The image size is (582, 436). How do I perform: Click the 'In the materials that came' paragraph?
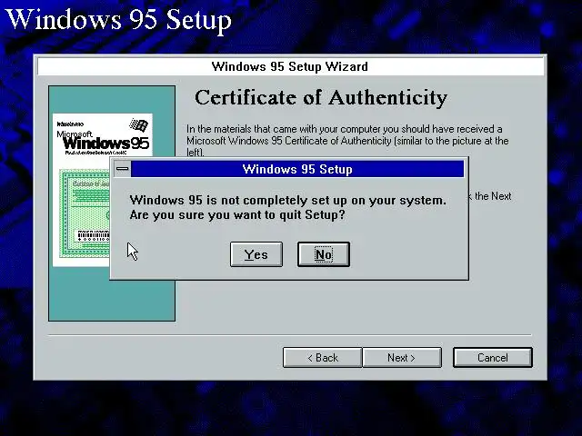pos(347,141)
